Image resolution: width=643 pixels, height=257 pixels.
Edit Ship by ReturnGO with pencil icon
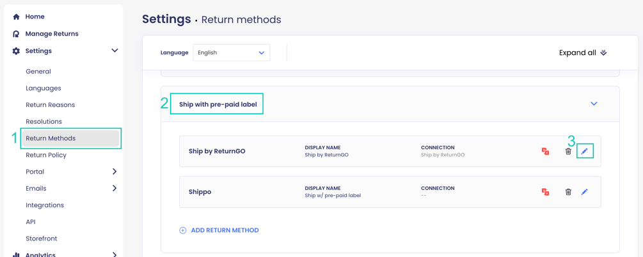[x=585, y=152]
